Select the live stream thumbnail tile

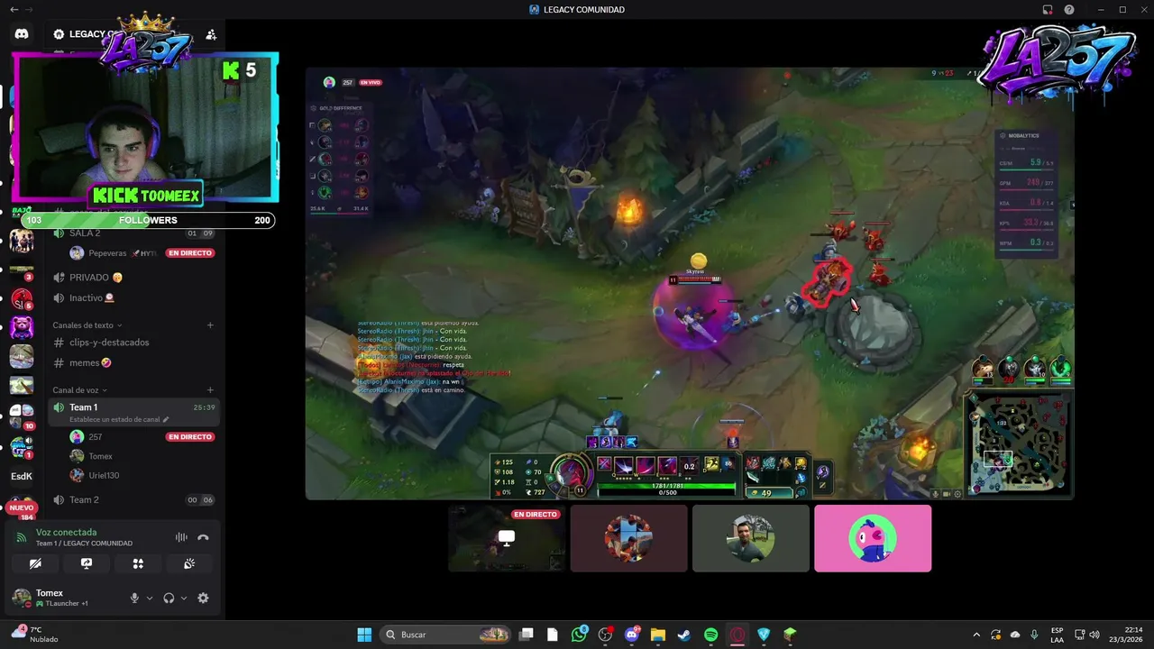[x=507, y=538]
